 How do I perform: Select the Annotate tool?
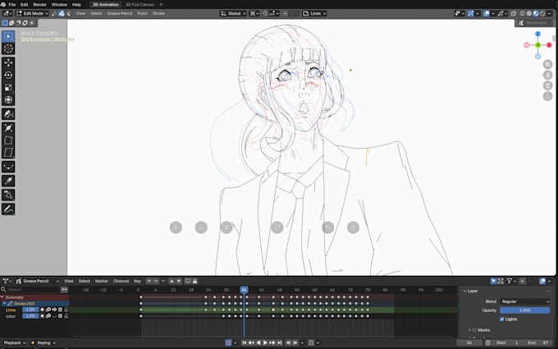point(8,209)
